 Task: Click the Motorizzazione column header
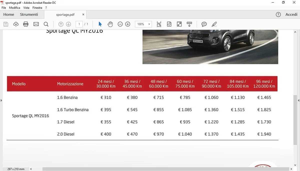(x=70, y=84)
